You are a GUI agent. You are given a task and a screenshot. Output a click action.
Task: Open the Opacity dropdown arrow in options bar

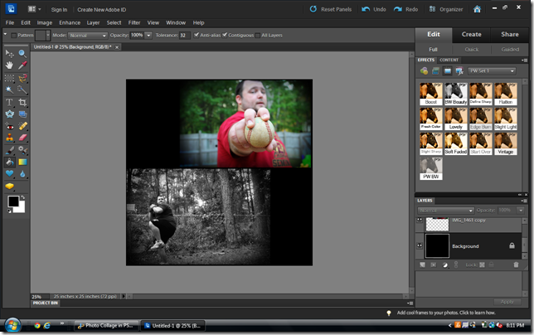(x=148, y=36)
